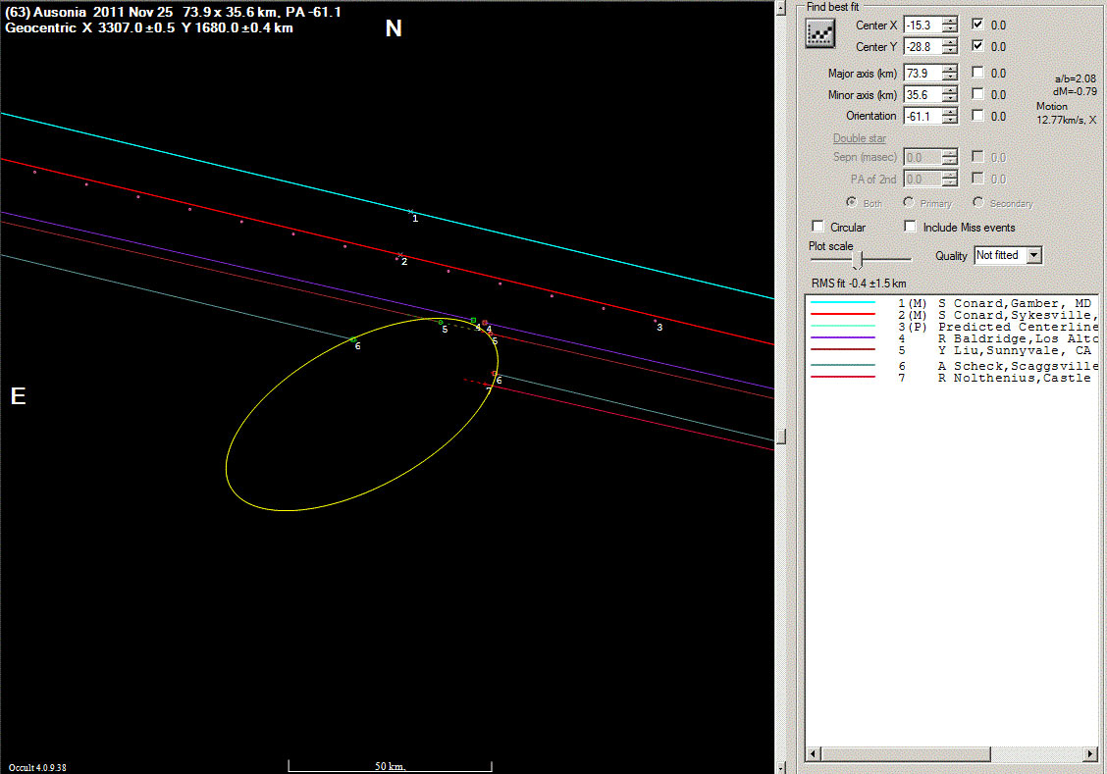Viewport: 1107px width, 774px height.
Task: Tick the Include Miss events checkbox
Action: click(911, 227)
